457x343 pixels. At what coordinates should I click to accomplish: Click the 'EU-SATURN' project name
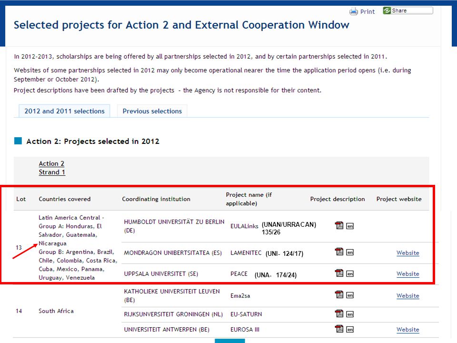[246, 314]
